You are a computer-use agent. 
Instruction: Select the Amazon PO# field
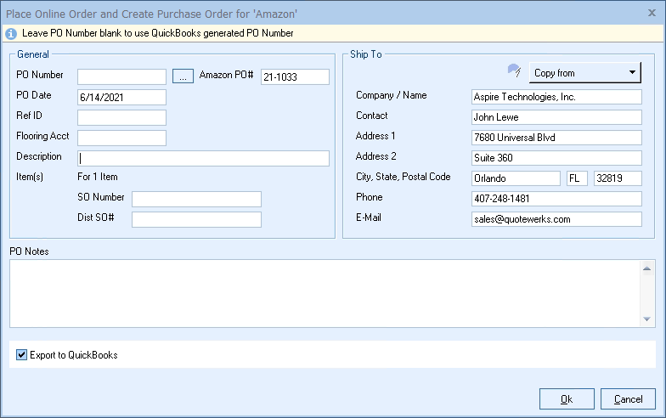[x=295, y=76]
